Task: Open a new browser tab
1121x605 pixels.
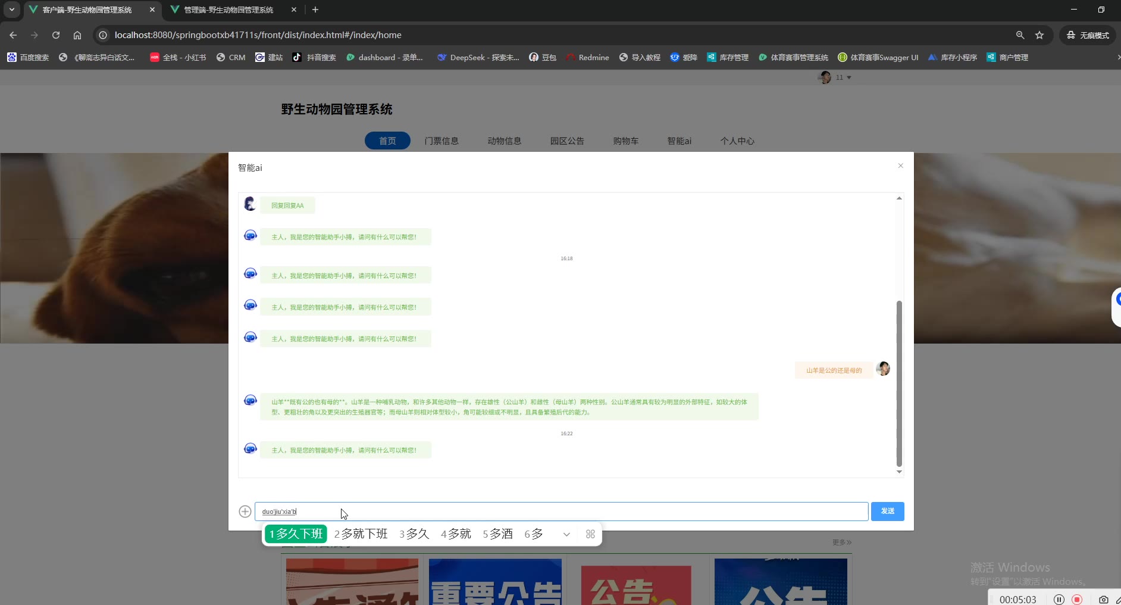Action: (315, 10)
